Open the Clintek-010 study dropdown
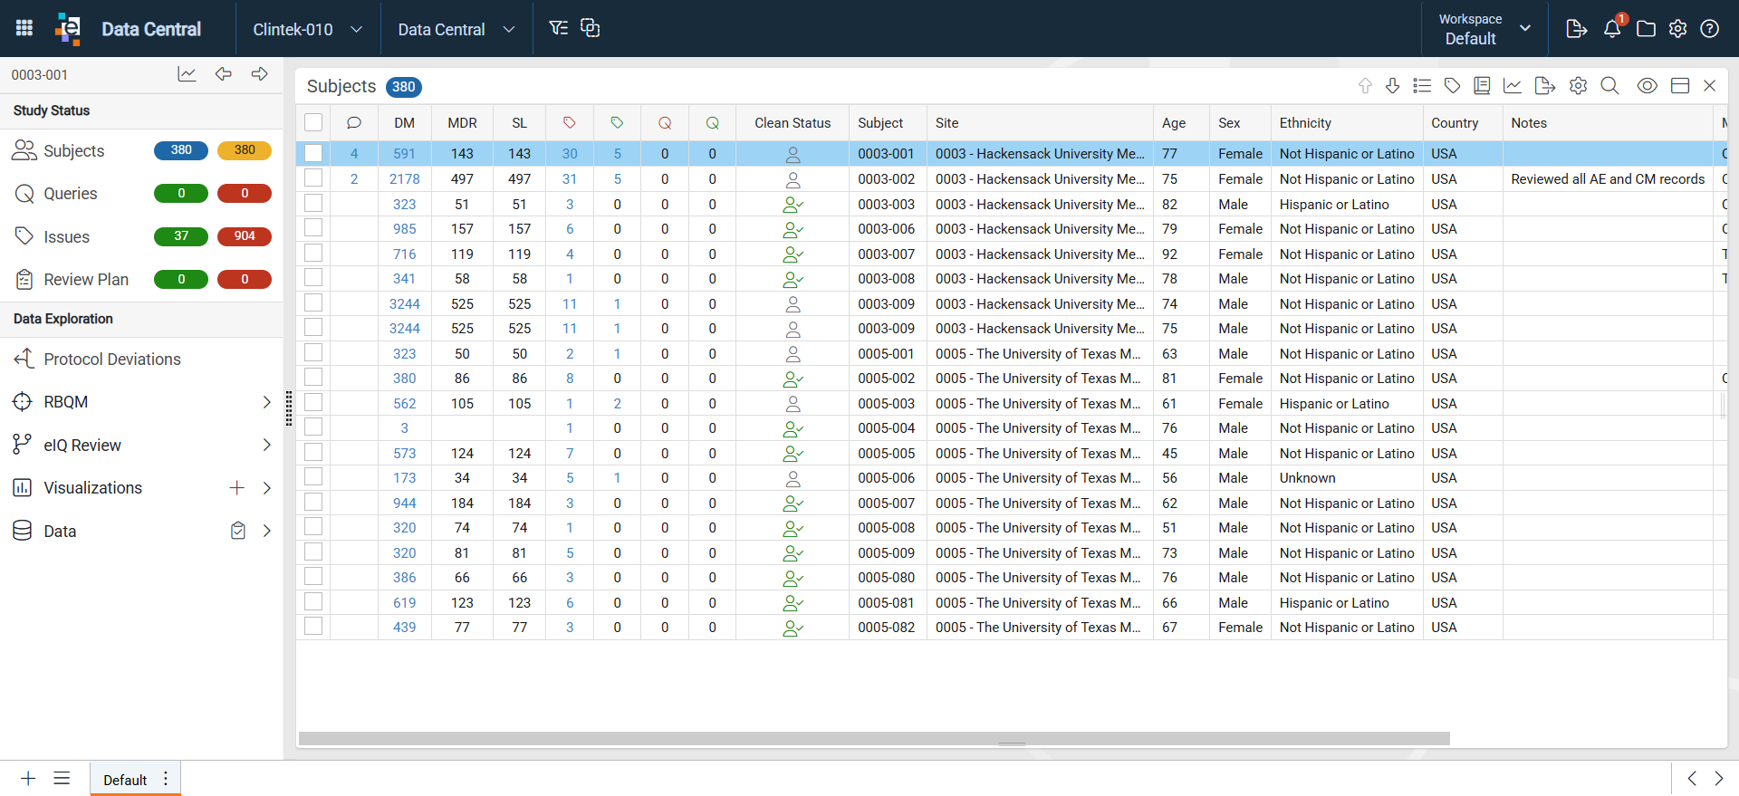Viewport: 1739px width, 796px height. [308, 29]
